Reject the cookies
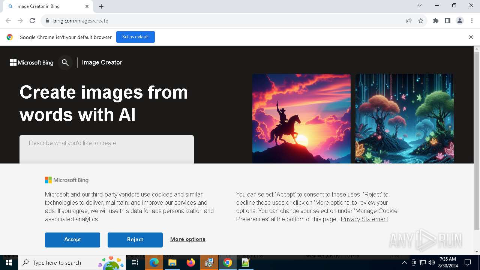 click(x=135, y=240)
